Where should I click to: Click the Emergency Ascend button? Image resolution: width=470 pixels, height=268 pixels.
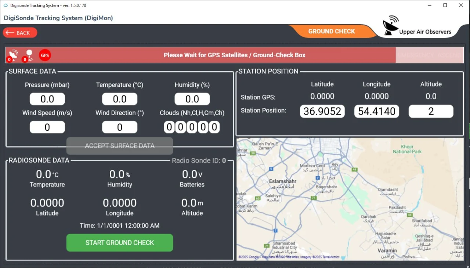coord(429,55)
